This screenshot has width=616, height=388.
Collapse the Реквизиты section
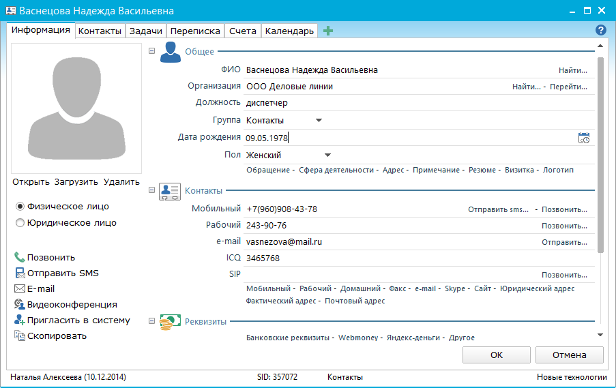click(152, 320)
